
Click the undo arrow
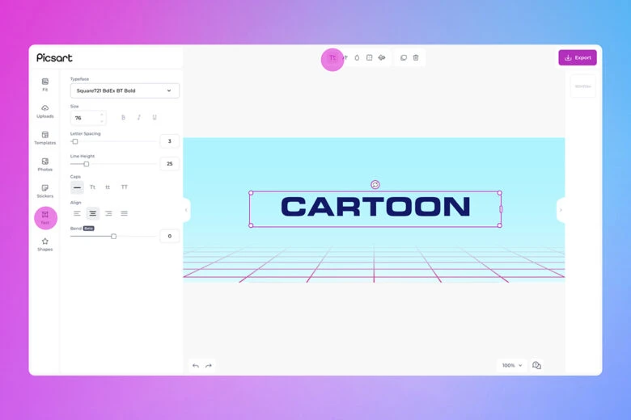point(196,366)
